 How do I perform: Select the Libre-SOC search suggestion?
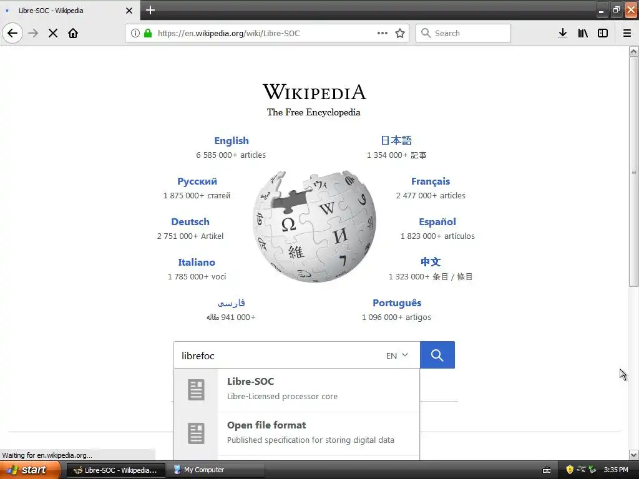click(x=296, y=390)
